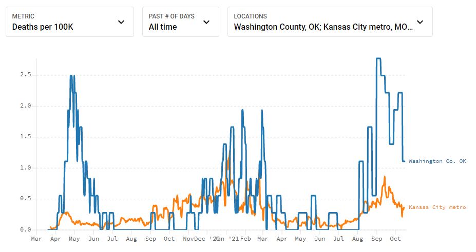The image size is (476, 252).
Task: Click the Feb month label on the x-axis
Action: point(245,239)
